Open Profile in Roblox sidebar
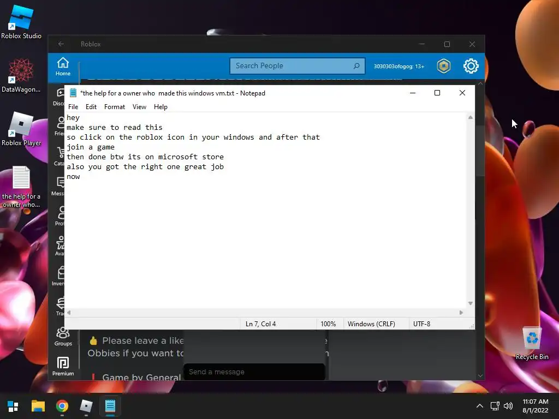This screenshot has height=419, width=559. click(x=60, y=216)
